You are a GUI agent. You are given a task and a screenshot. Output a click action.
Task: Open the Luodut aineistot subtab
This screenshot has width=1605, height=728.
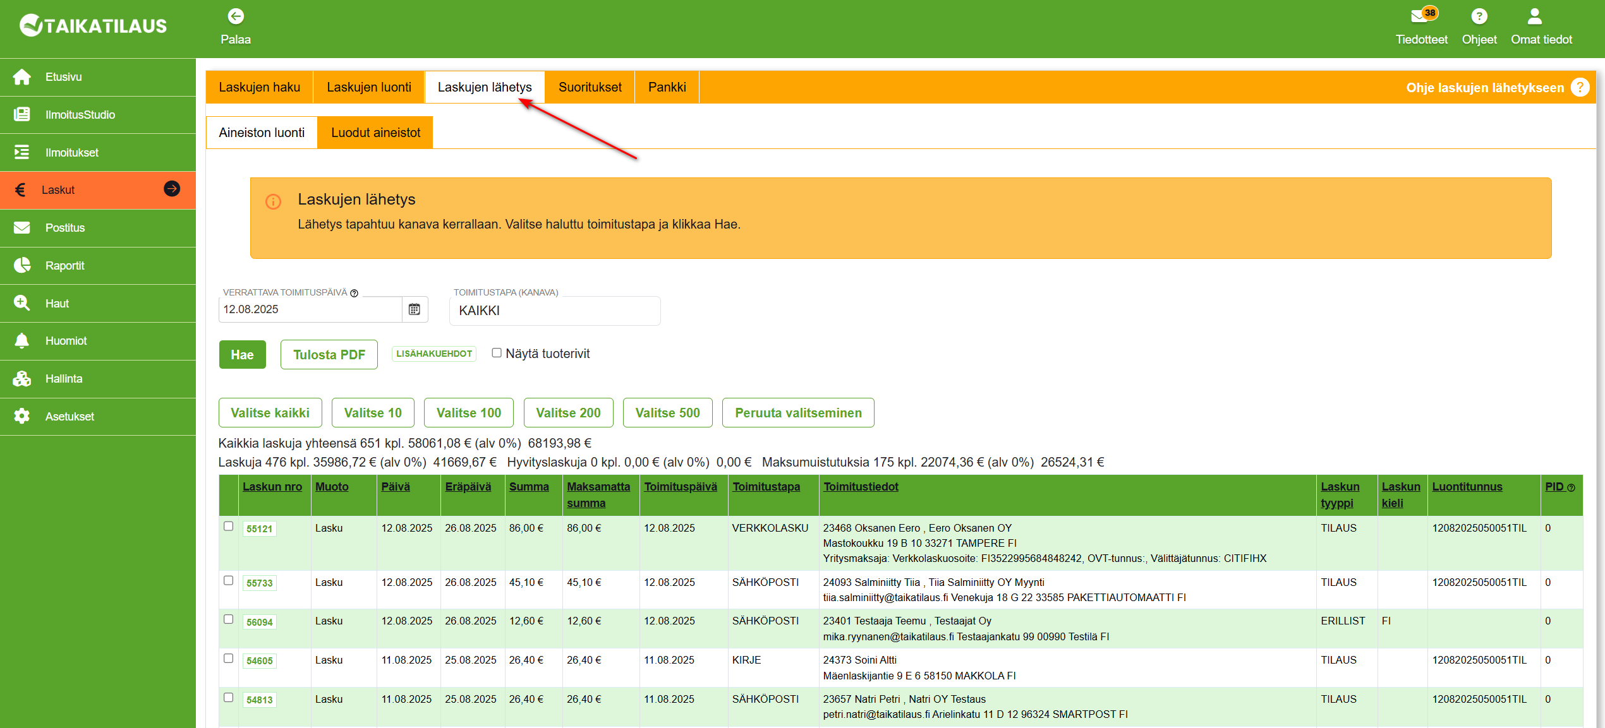tap(375, 133)
